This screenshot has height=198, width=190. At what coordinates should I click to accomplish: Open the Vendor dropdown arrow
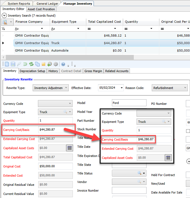(144, 182)
